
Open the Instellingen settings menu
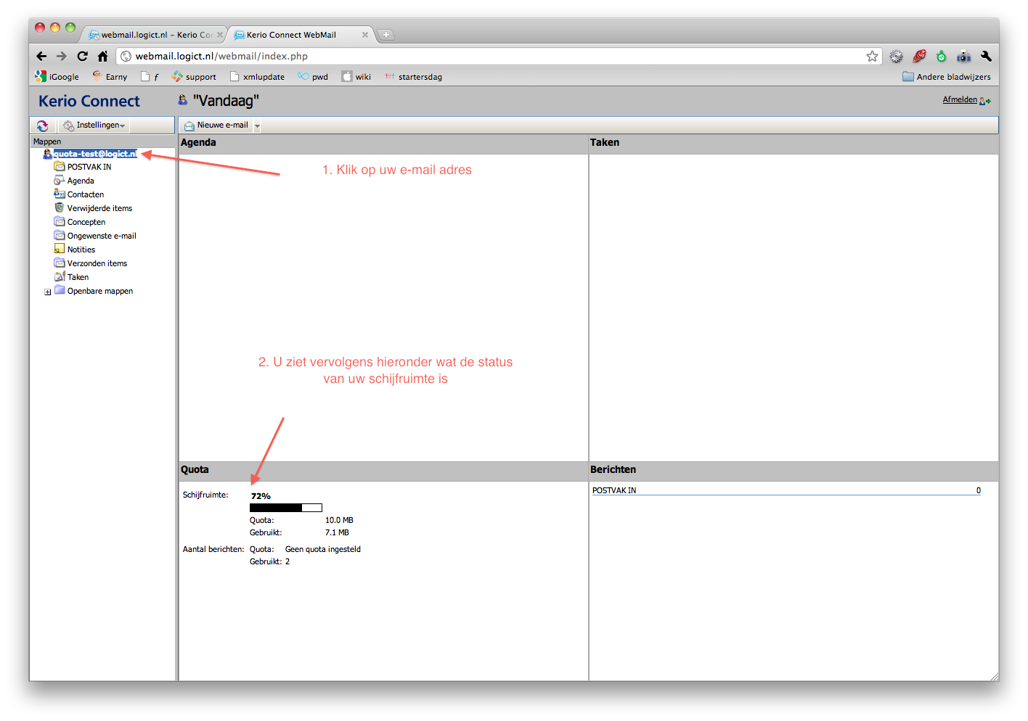point(94,125)
